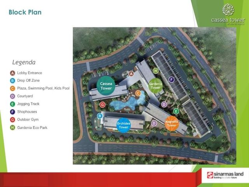
Task: Select the C marker over the swimming pool
Action: (x=138, y=93)
